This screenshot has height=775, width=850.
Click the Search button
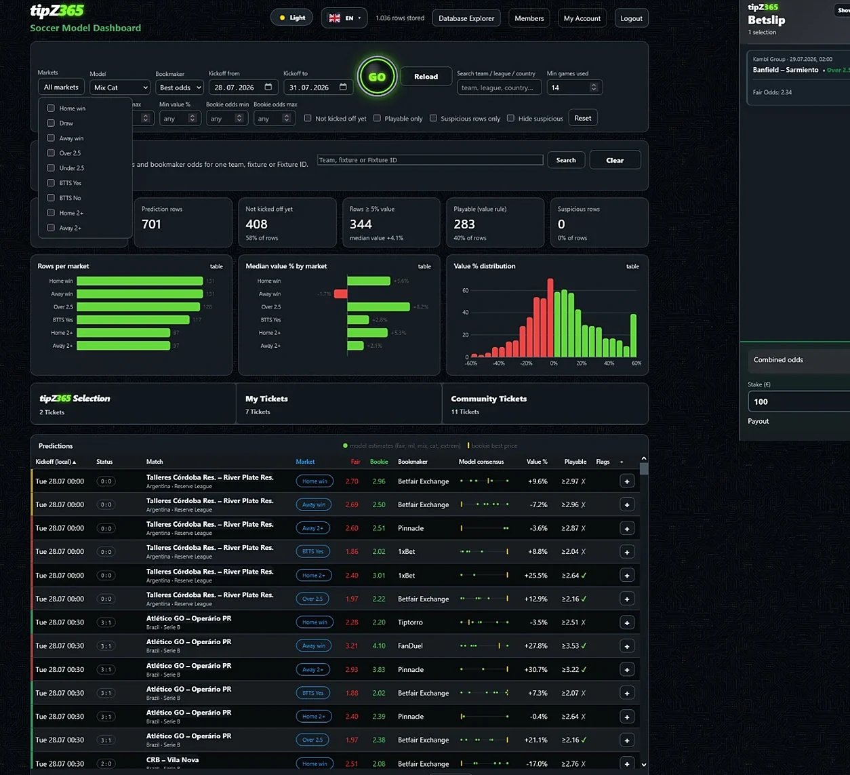point(566,160)
